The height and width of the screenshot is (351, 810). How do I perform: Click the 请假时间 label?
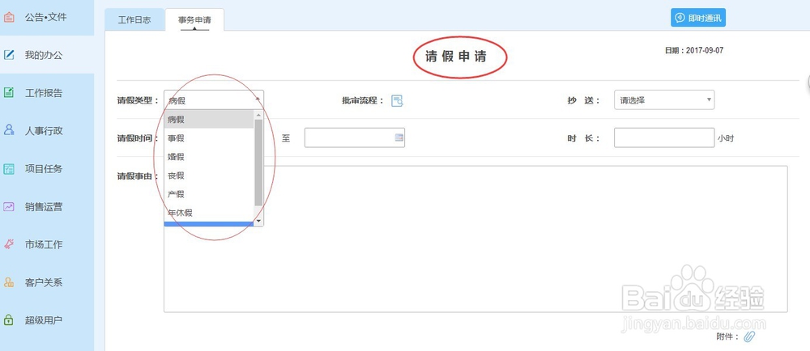[138, 138]
